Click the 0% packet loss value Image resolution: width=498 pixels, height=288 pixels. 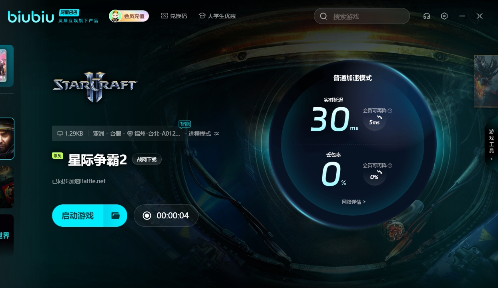[334, 175]
